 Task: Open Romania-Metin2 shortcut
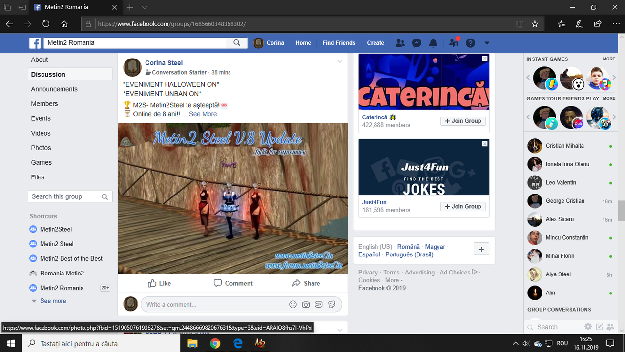click(x=62, y=273)
